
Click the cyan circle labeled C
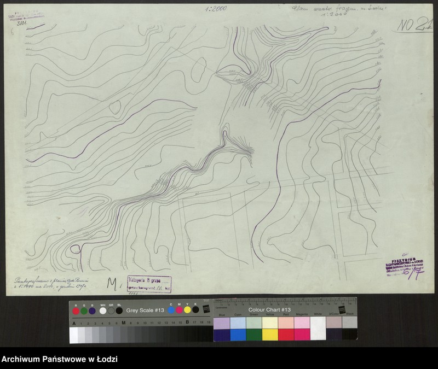[171, 310]
